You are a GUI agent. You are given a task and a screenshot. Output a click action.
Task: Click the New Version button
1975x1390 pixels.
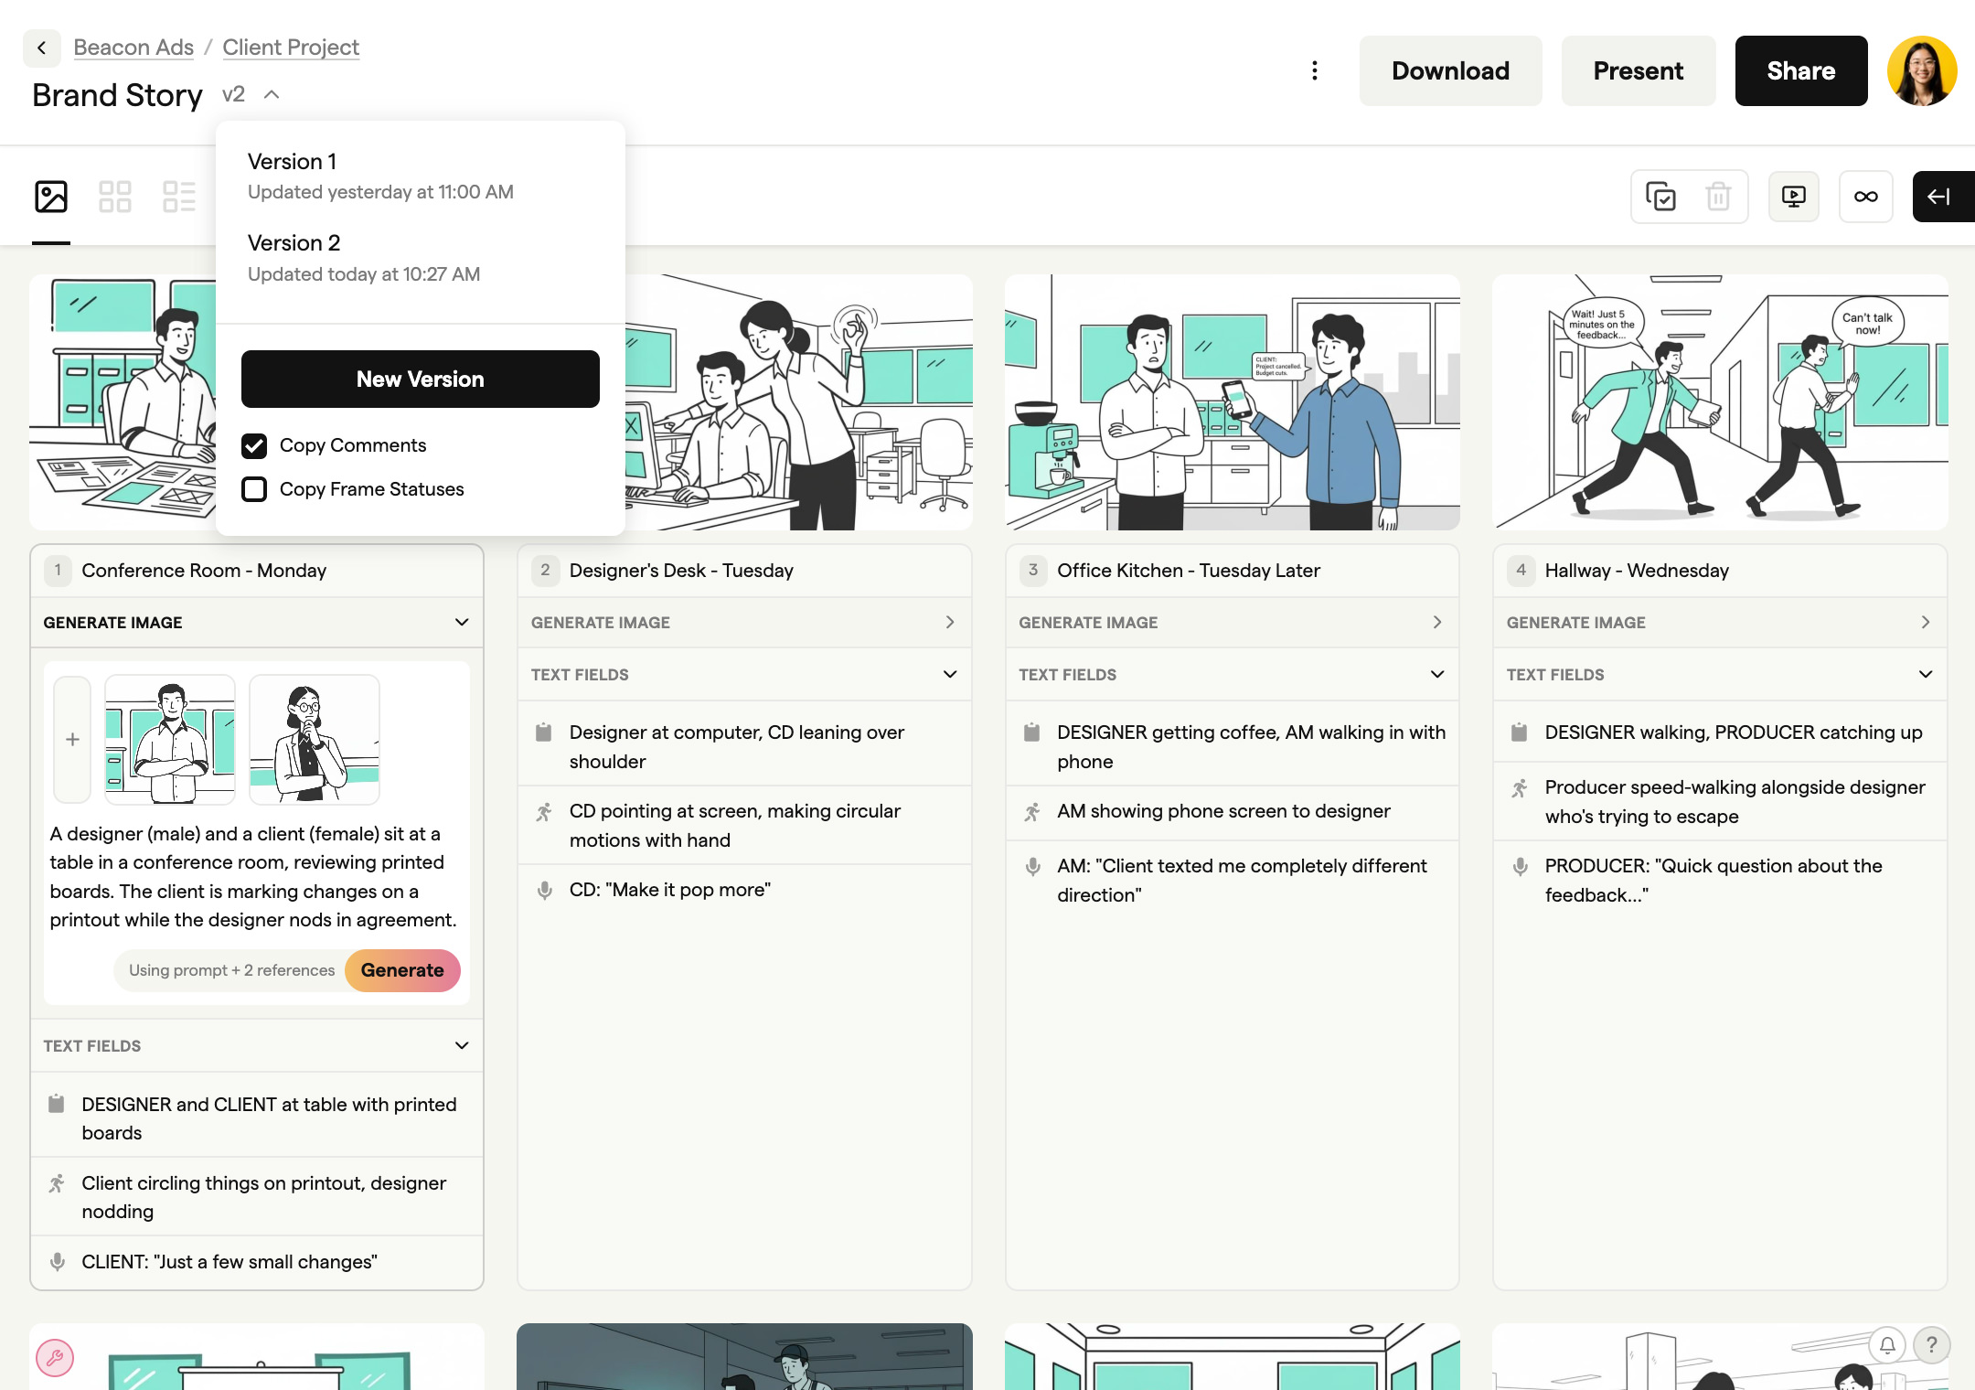click(420, 379)
